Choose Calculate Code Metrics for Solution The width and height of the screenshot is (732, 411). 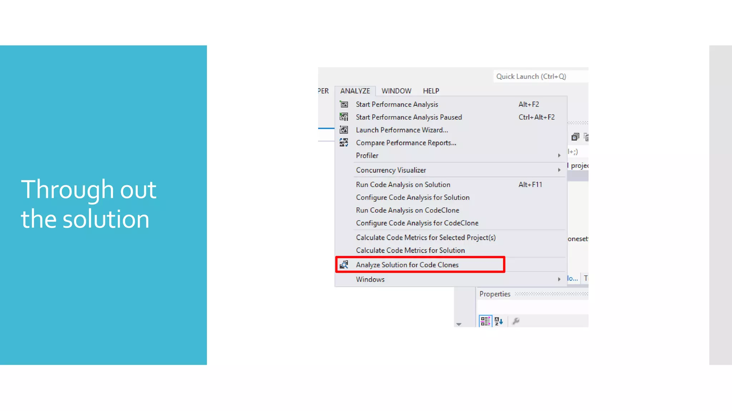click(x=410, y=250)
